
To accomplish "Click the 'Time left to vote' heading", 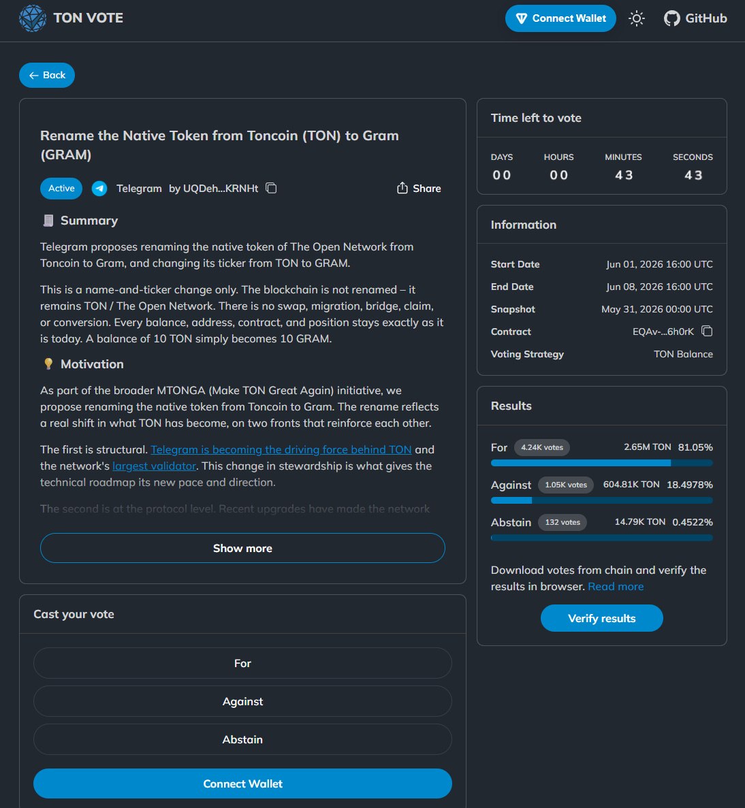I will coord(536,118).
